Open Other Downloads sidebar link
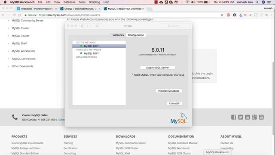 click(x=22, y=66)
